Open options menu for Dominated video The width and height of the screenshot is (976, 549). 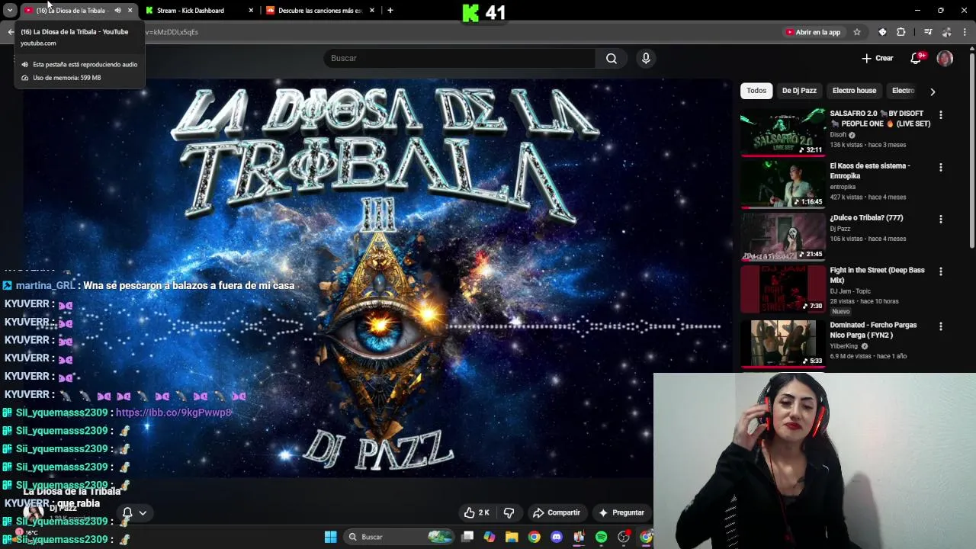[x=940, y=326]
